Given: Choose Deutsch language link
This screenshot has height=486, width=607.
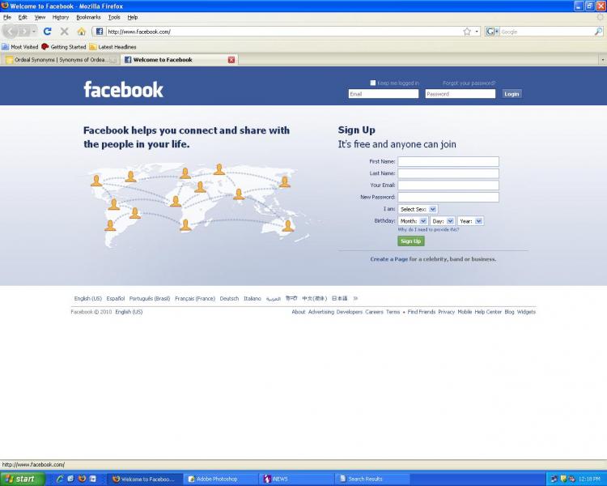Looking at the screenshot, I should 229,298.
